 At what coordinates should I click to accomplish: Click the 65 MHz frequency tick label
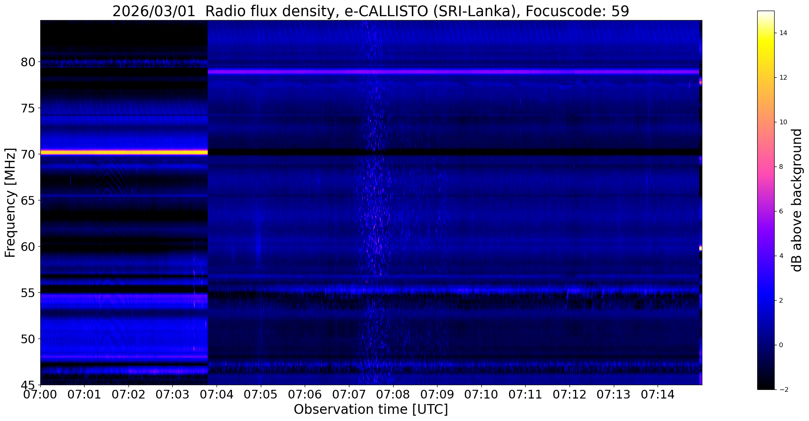click(28, 200)
